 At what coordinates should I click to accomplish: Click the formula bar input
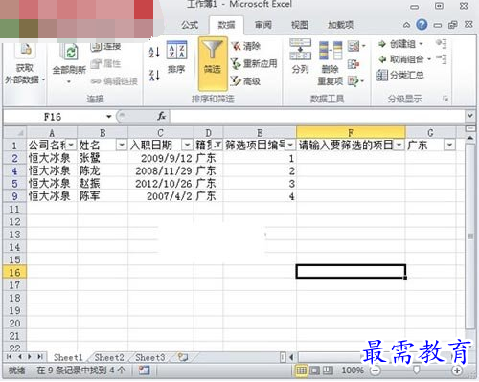[x=317, y=116]
